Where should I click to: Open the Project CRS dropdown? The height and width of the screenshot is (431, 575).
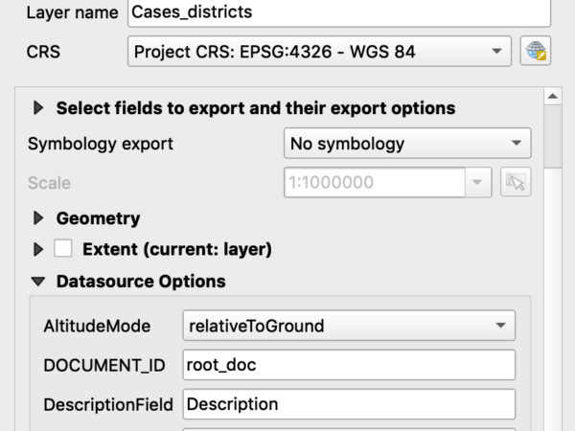coord(319,52)
